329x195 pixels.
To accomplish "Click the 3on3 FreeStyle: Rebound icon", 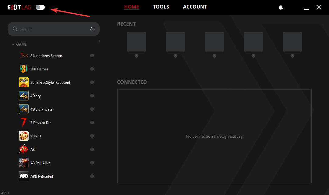I will (24, 82).
